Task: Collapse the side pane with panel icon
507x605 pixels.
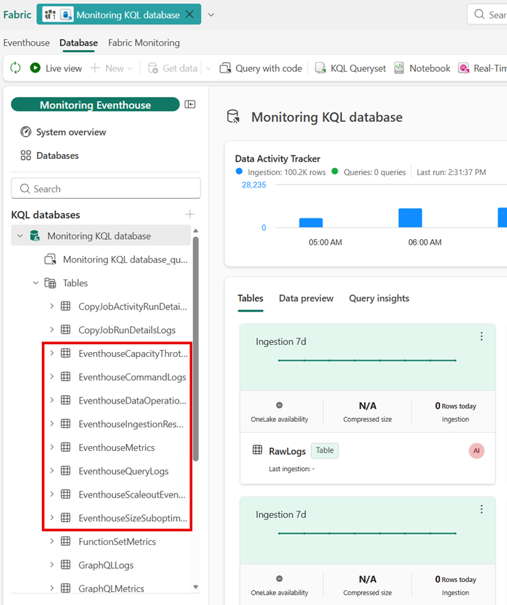Action: (190, 104)
